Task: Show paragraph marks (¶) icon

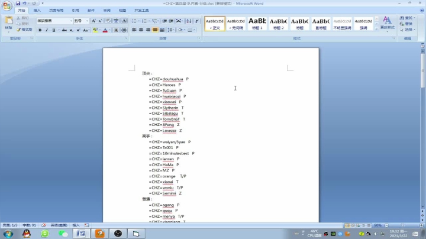Action: click(197, 21)
